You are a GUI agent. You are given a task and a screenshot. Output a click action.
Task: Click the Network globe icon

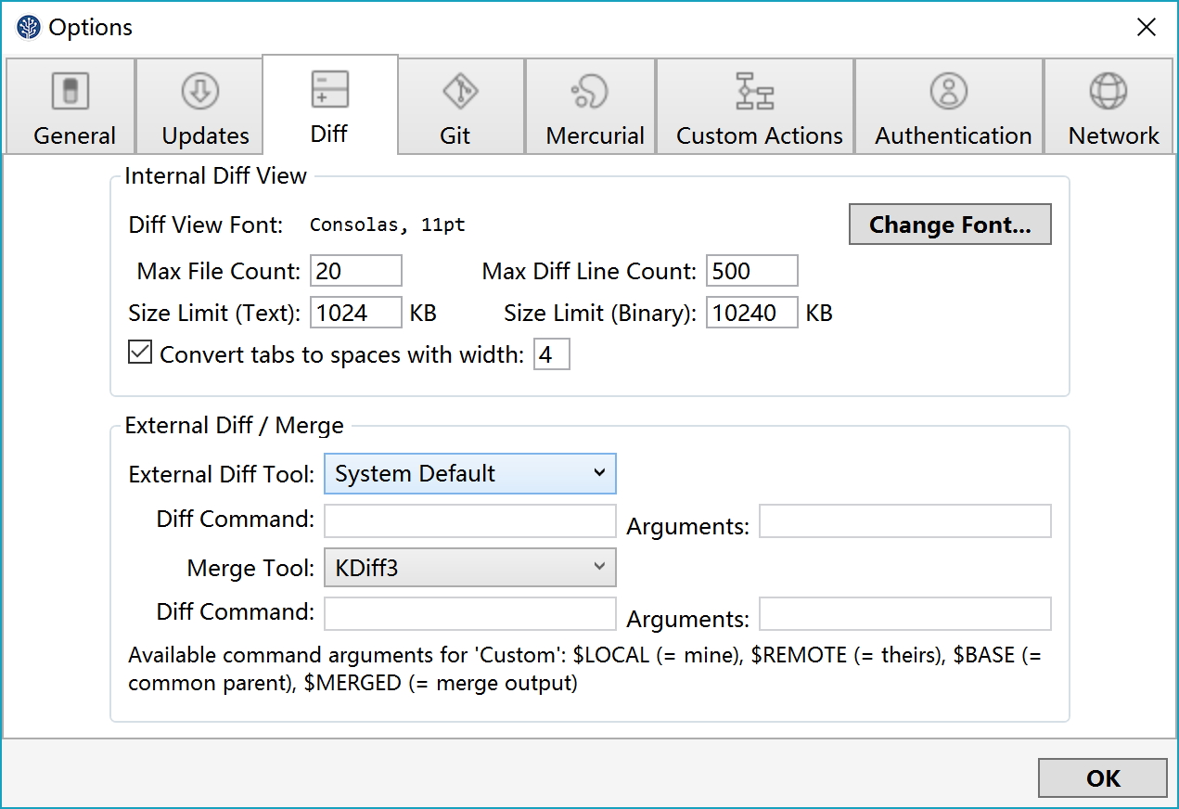click(1108, 91)
